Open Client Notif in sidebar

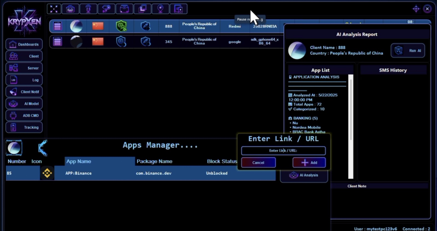(x=24, y=92)
